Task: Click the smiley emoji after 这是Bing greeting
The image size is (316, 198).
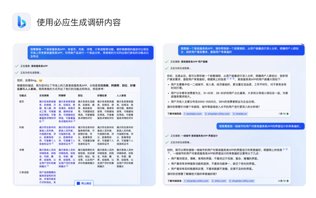Action: (41, 80)
